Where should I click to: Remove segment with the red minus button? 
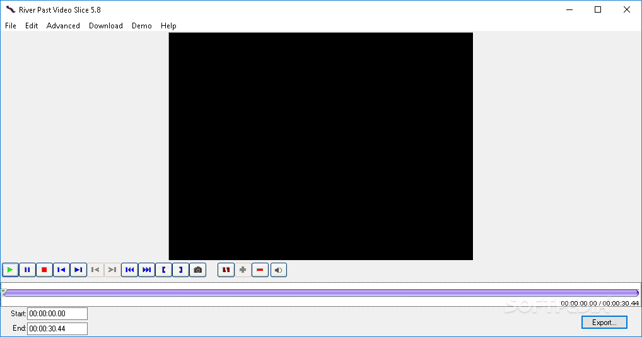point(260,270)
